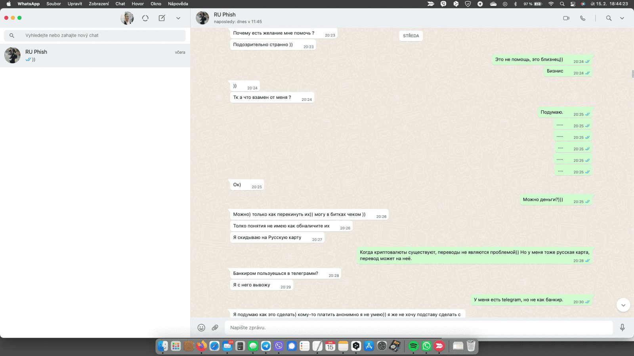Click the date and time in the menu bar

[609, 4]
